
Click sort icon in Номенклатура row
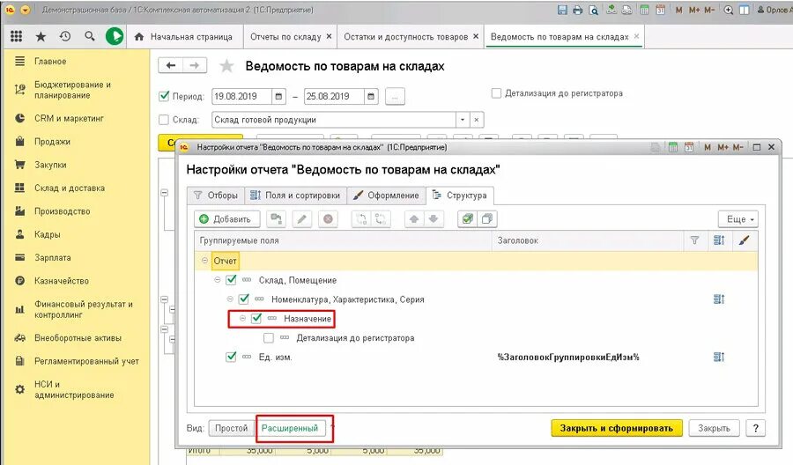point(719,299)
